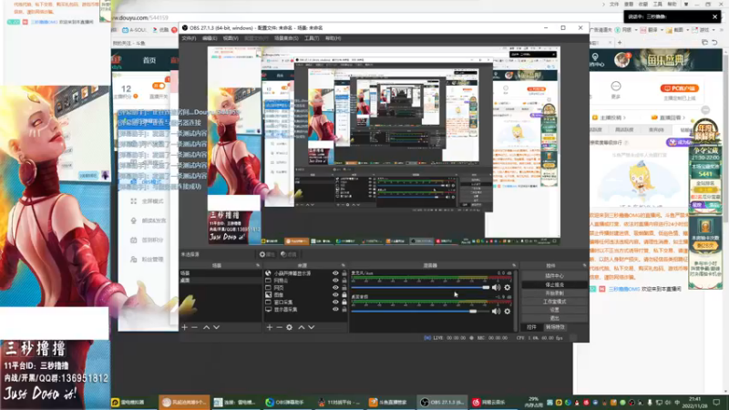Hide the 图像 source

pos(335,294)
